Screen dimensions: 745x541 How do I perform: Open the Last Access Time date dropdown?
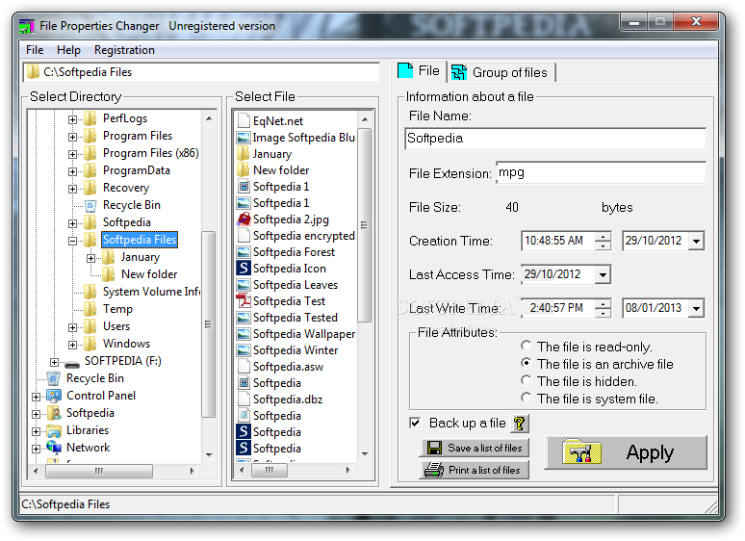[x=603, y=274]
